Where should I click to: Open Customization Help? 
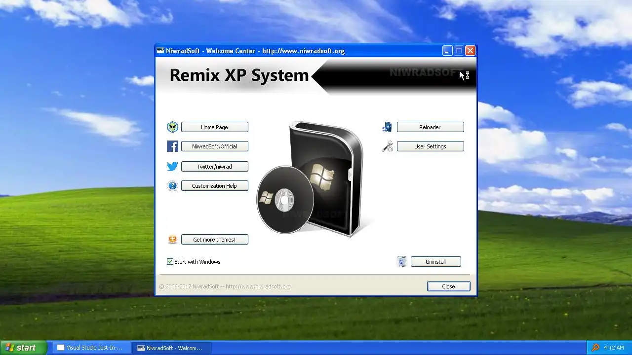click(214, 186)
